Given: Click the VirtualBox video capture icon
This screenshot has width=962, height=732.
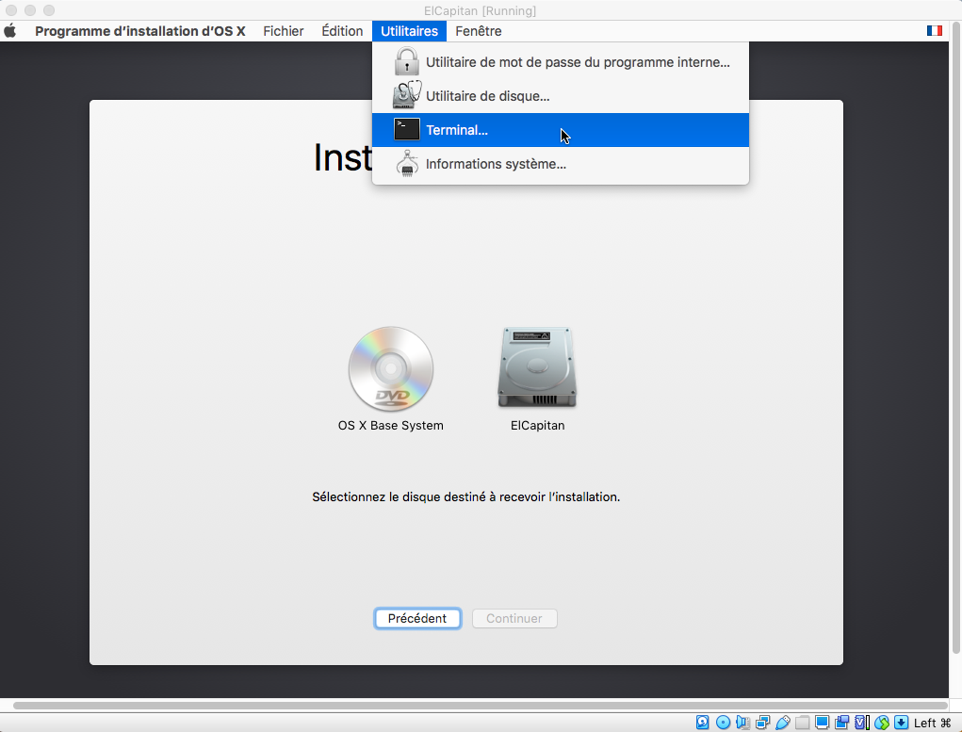Looking at the screenshot, I should pyautogui.click(x=841, y=723).
